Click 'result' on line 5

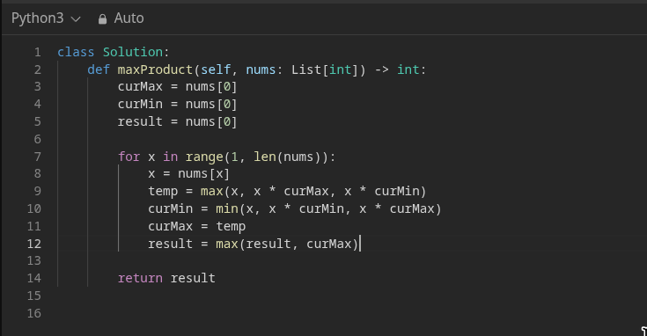point(140,121)
